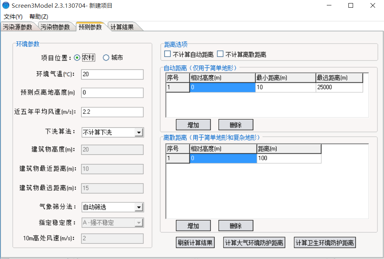This screenshot has height=259, width=384.
Task: Click the 环境气温 input field
Action: pyautogui.click(x=112, y=74)
